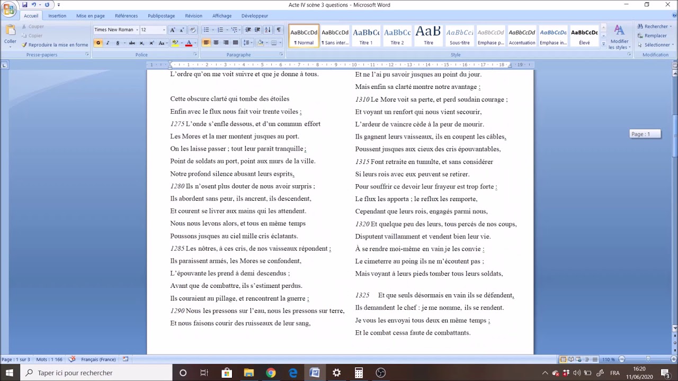Image resolution: width=678 pixels, height=381 pixels.
Task: Open the Mise en page tab
Action: (x=91, y=16)
